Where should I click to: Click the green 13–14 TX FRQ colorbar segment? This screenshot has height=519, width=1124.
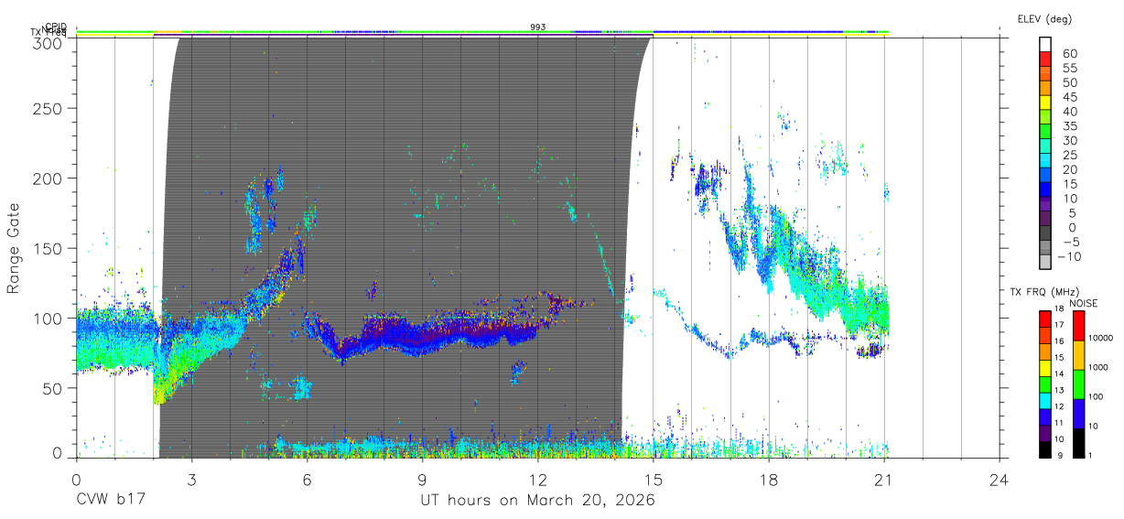[1045, 384]
